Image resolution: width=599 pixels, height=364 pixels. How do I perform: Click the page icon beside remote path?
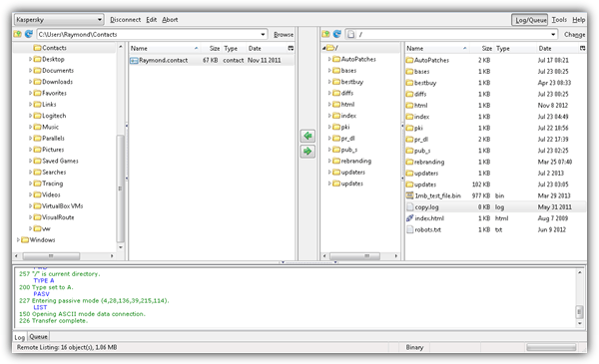click(350, 34)
